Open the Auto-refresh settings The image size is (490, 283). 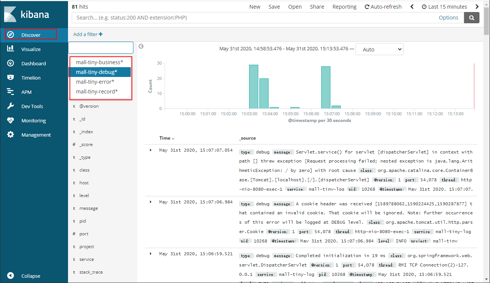pyautogui.click(x=383, y=7)
